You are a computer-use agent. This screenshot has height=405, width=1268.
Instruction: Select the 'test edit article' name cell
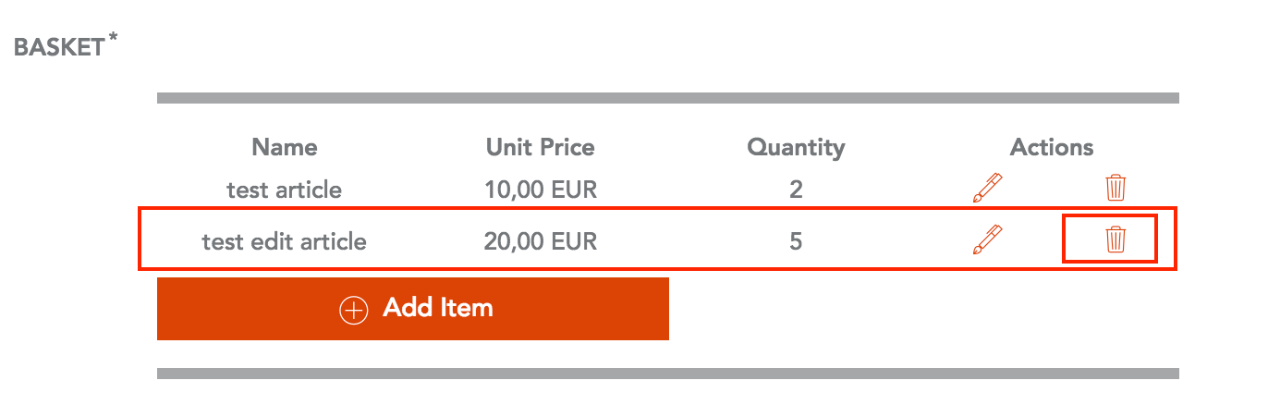pos(285,242)
